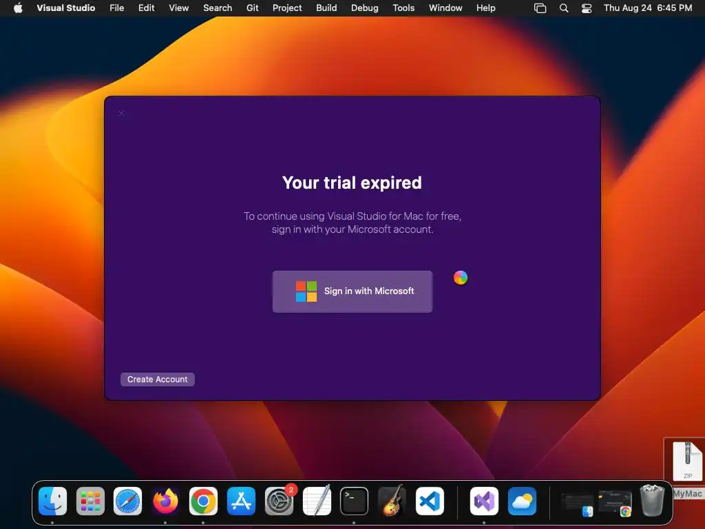The height and width of the screenshot is (529, 705).
Task: Open minimized Chrome window in Dock
Action: 615,504
